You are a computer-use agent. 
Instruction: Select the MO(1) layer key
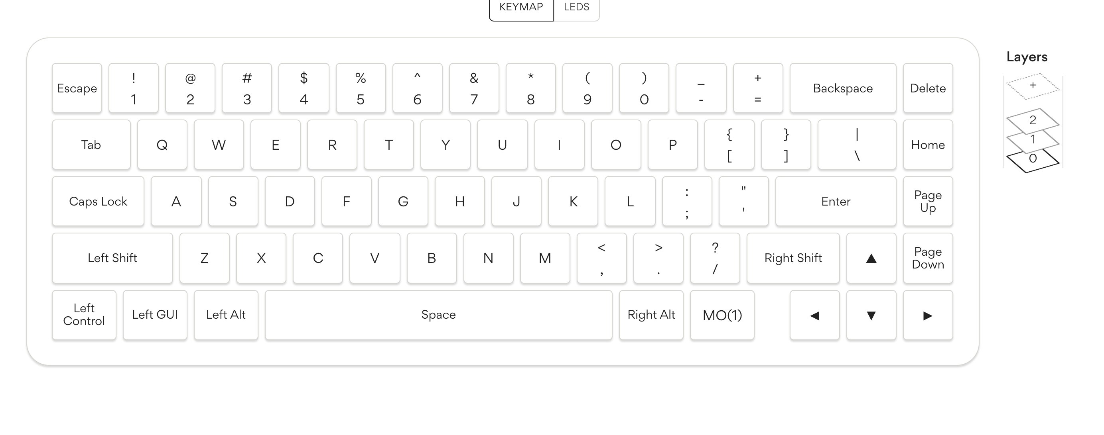pyautogui.click(x=722, y=315)
